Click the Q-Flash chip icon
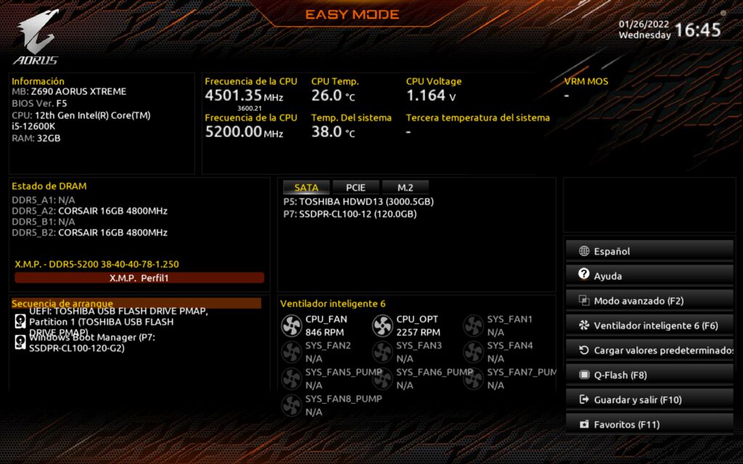Viewport: 743px width, 464px height. tap(584, 375)
